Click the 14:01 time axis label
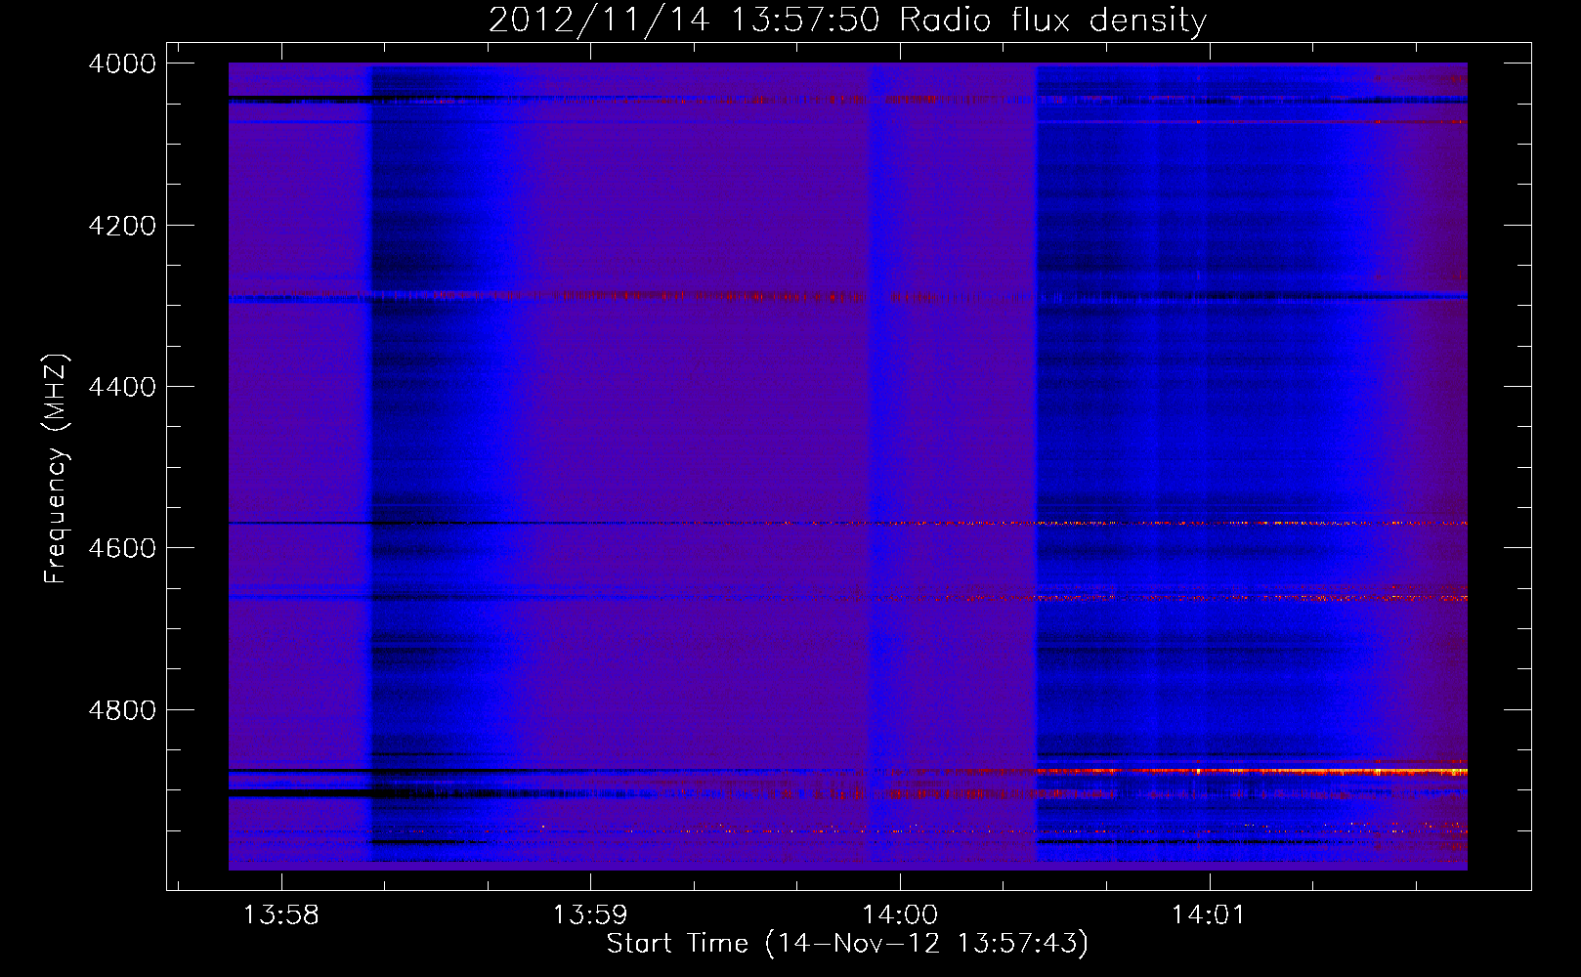1581x977 pixels. (x=1210, y=915)
